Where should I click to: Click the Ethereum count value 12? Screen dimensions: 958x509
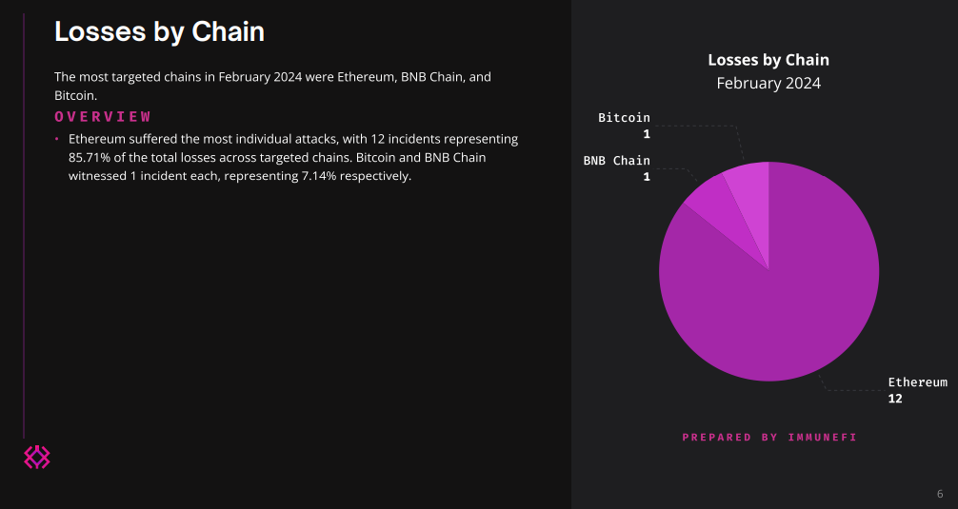pyautogui.click(x=895, y=399)
